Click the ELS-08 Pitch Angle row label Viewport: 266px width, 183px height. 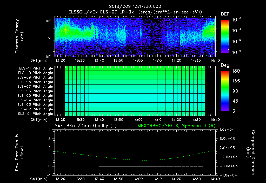(35, 82)
